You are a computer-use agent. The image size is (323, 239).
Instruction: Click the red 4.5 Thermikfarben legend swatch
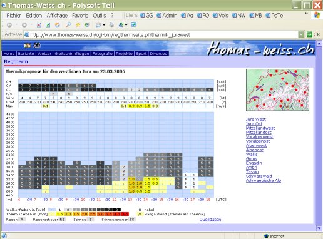tap(125, 214)
